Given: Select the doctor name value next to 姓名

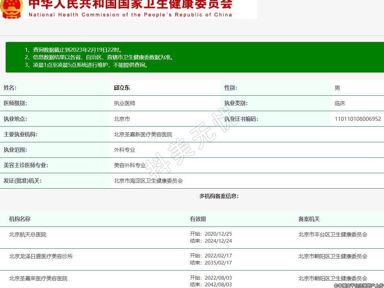Looking at the screenshot, I should tap(122, 88).
